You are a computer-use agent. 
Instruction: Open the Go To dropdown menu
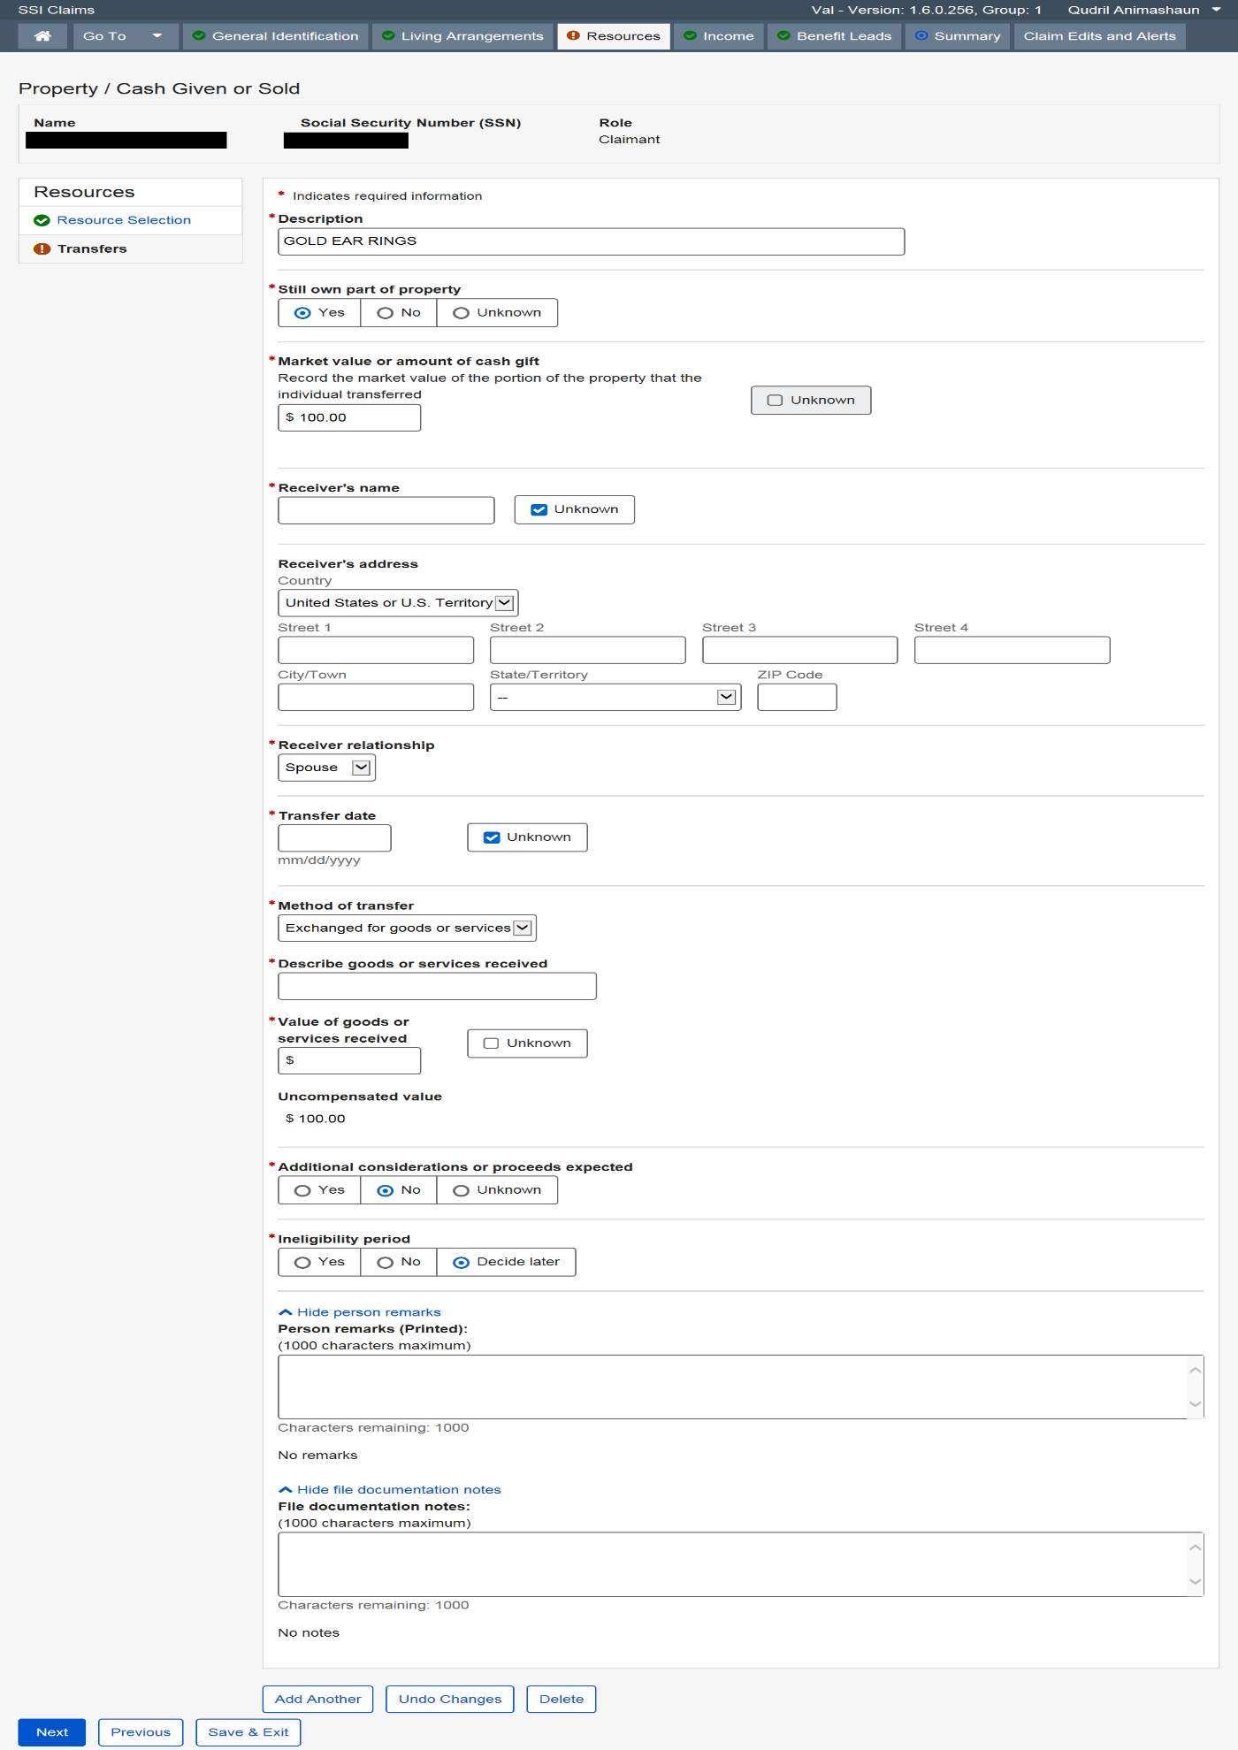[x=123, y=36]
